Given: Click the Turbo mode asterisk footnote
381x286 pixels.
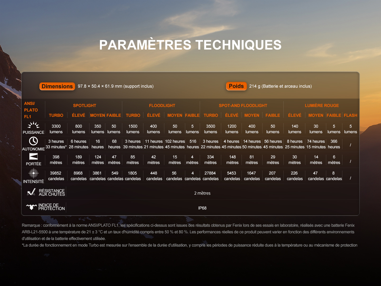Looking at the screenshot, I should [189, 245].
